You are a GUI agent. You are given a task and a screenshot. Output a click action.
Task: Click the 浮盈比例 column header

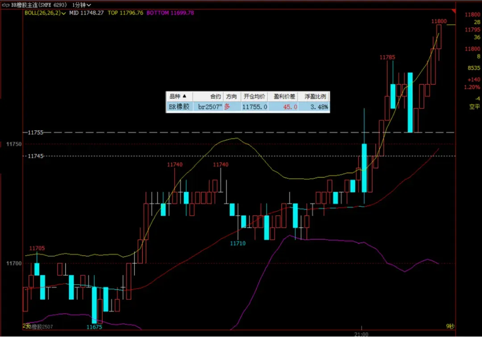click(x=315, y=96)
